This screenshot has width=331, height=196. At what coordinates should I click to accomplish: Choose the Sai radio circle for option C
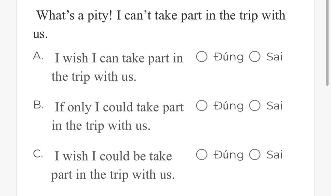point(255,155)
